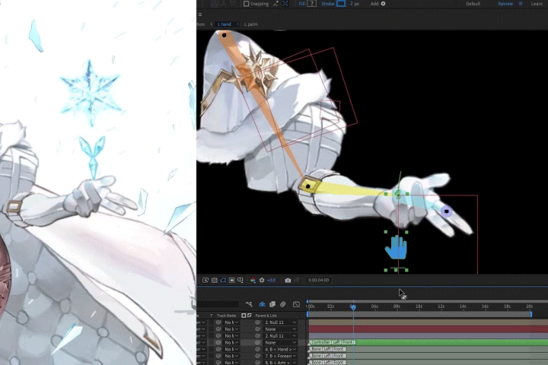
Task: Click the purple circle controller on fingers
Action: (446, 211)
